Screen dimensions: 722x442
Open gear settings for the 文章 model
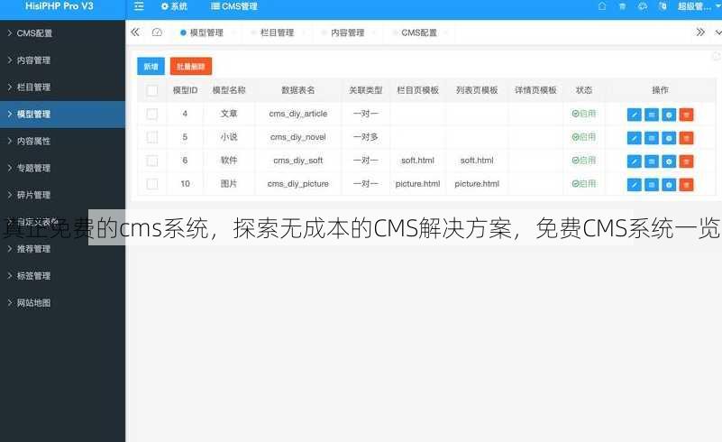[x=669, y=115]
